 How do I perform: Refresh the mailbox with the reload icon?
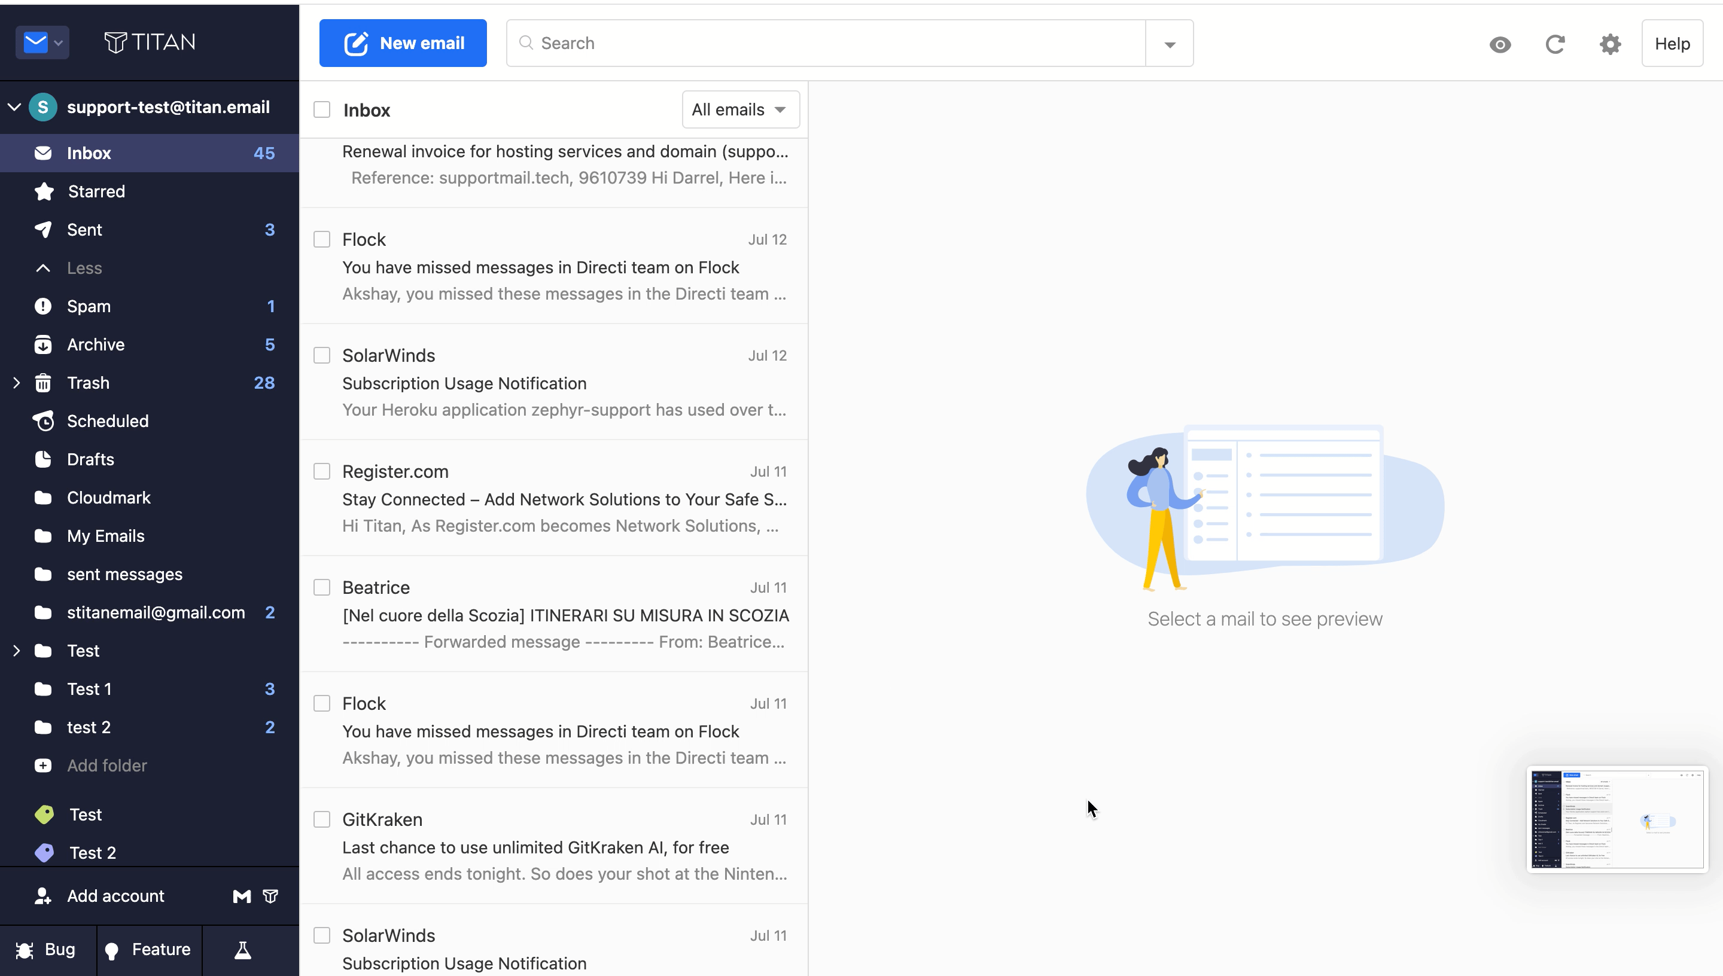(1555, 44)
